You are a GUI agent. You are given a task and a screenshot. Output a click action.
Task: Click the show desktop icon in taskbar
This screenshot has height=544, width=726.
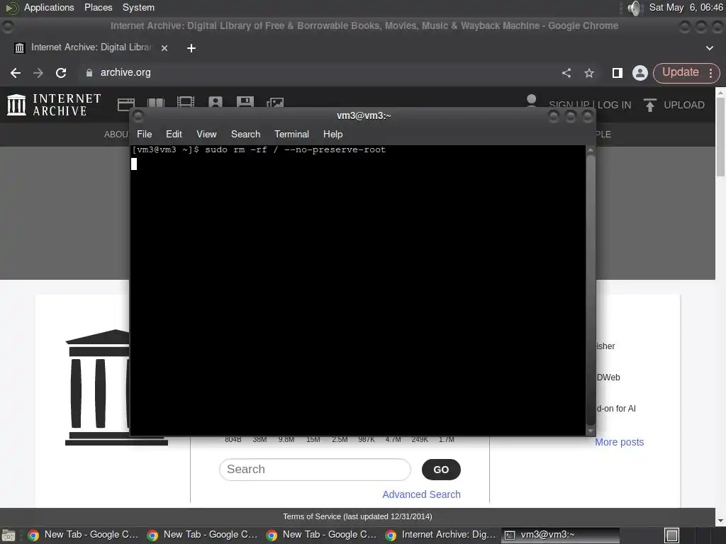click(9, 535)
